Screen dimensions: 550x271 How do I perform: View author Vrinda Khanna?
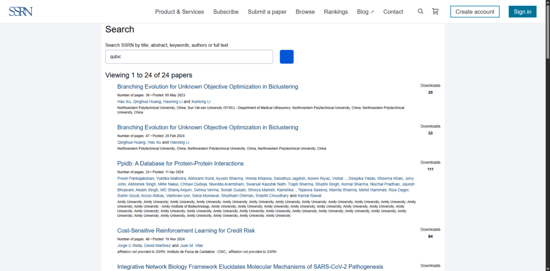point(258,179)
